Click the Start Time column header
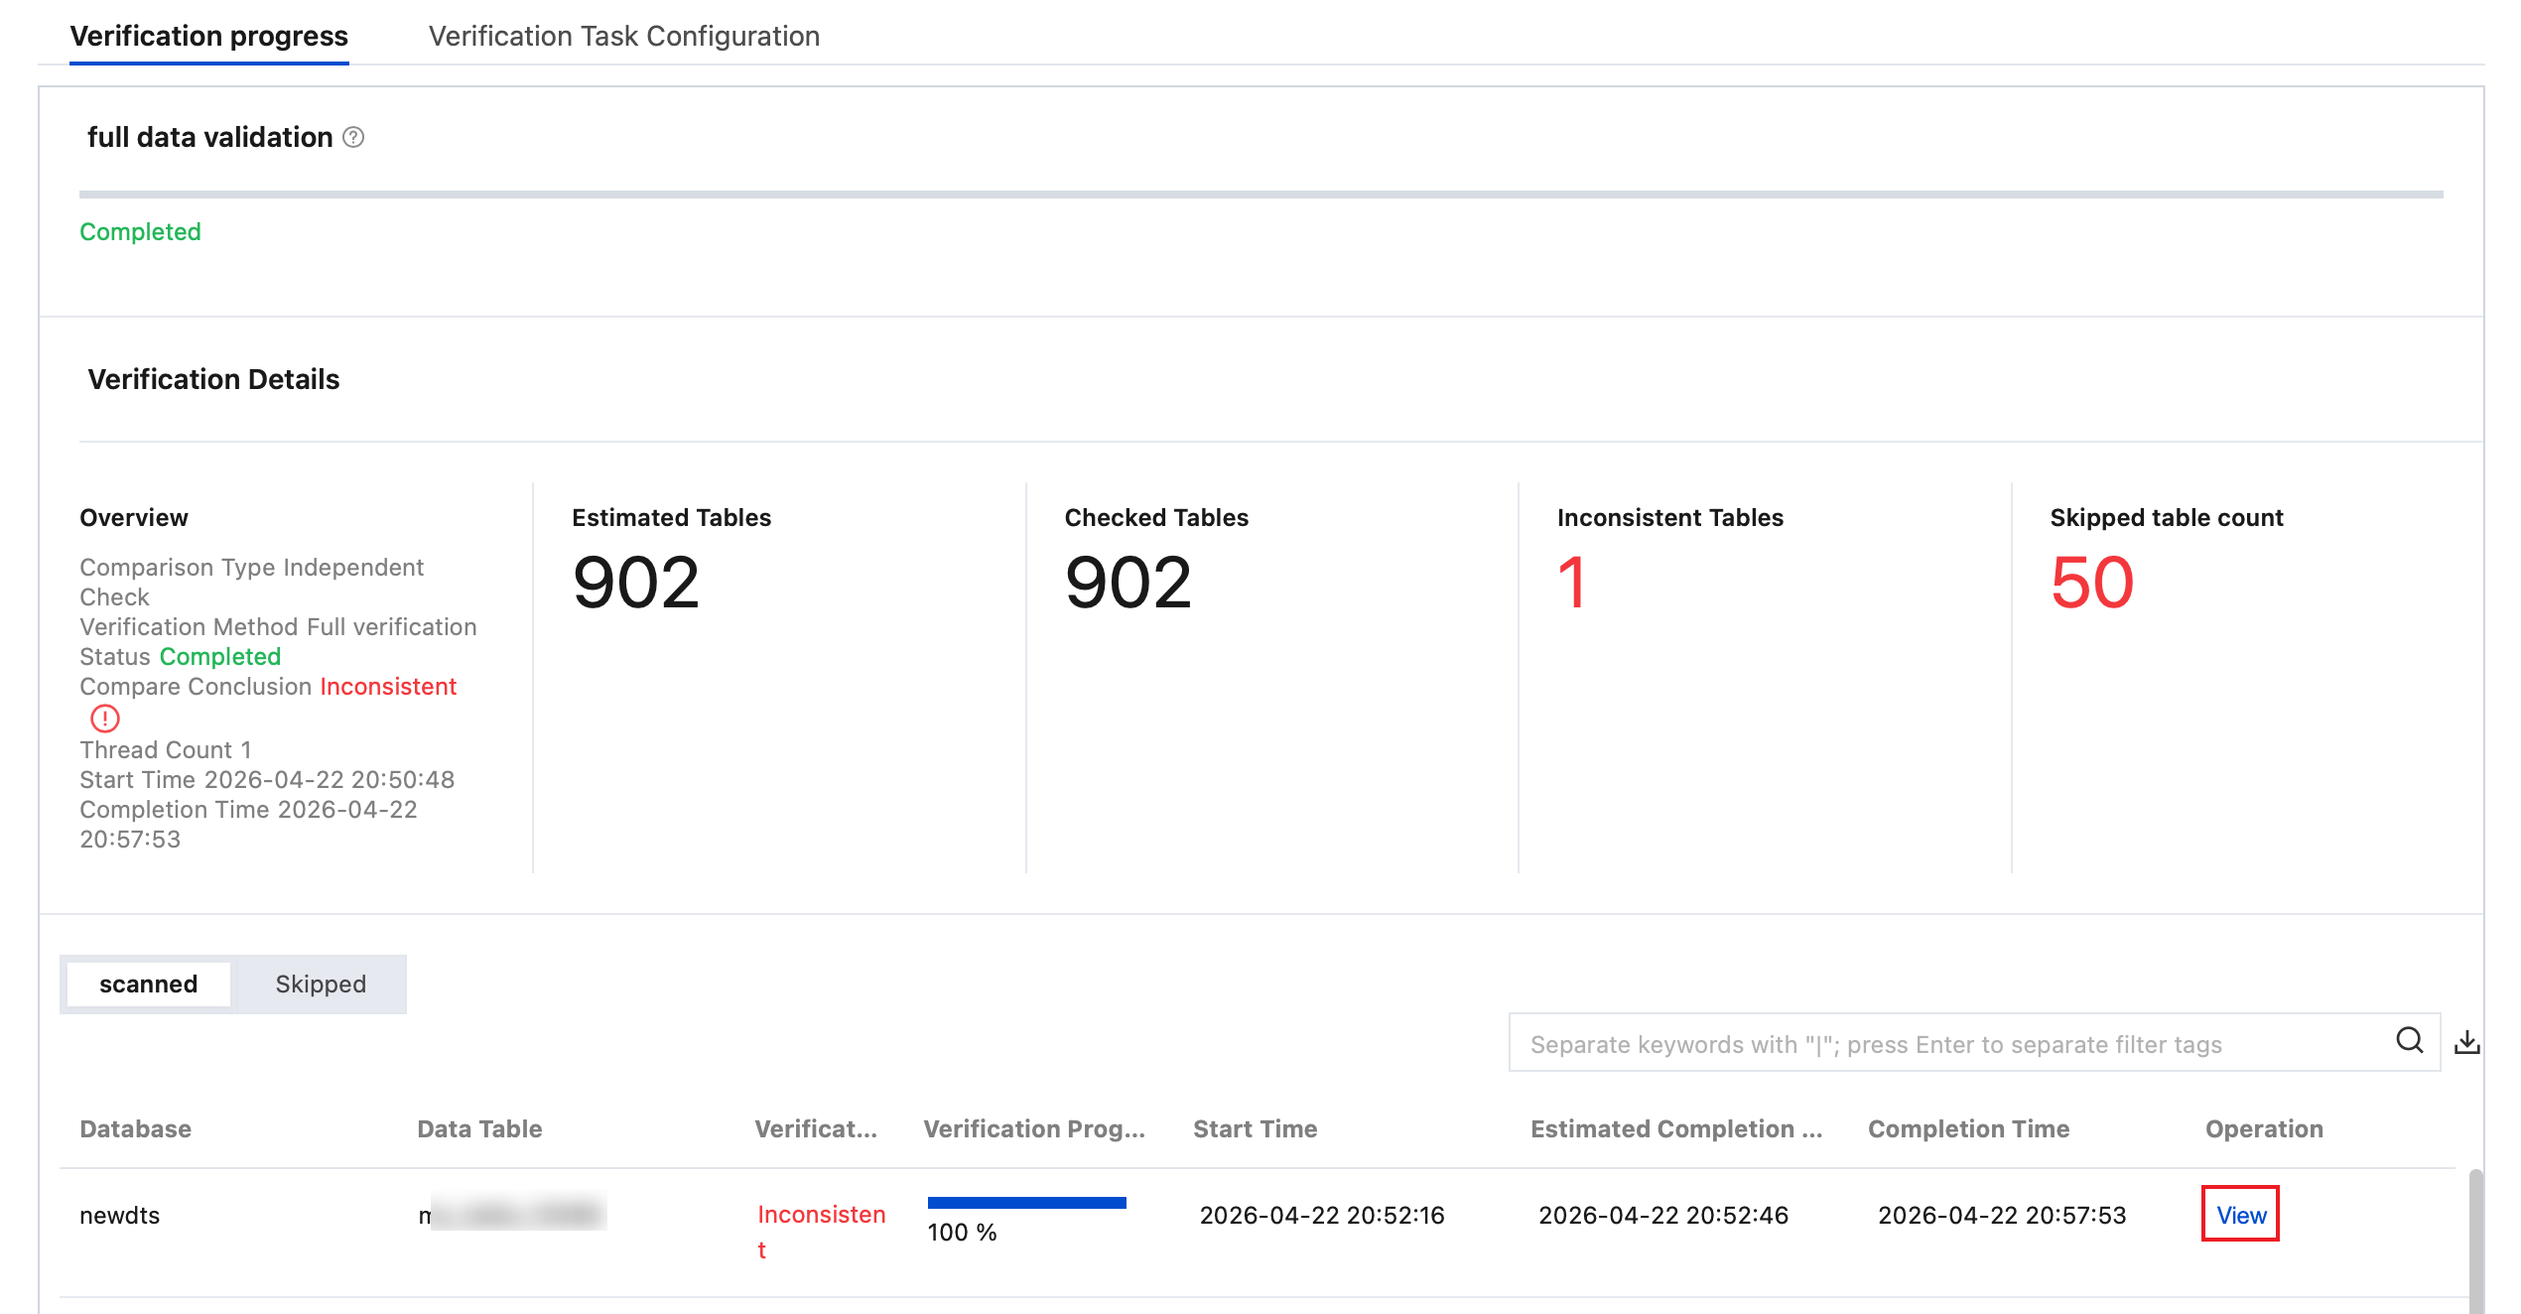The height and width of the screenshot is (1314, 2521). (x=1255, y=1129)
